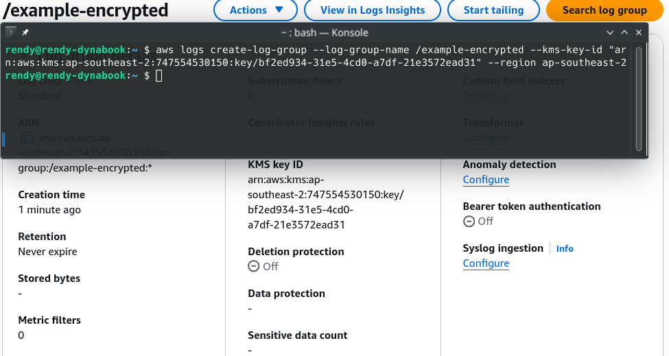Open Configure link under Syslog ingestion
This screenshot has width=669, height=356.
(x=486, y=263)
